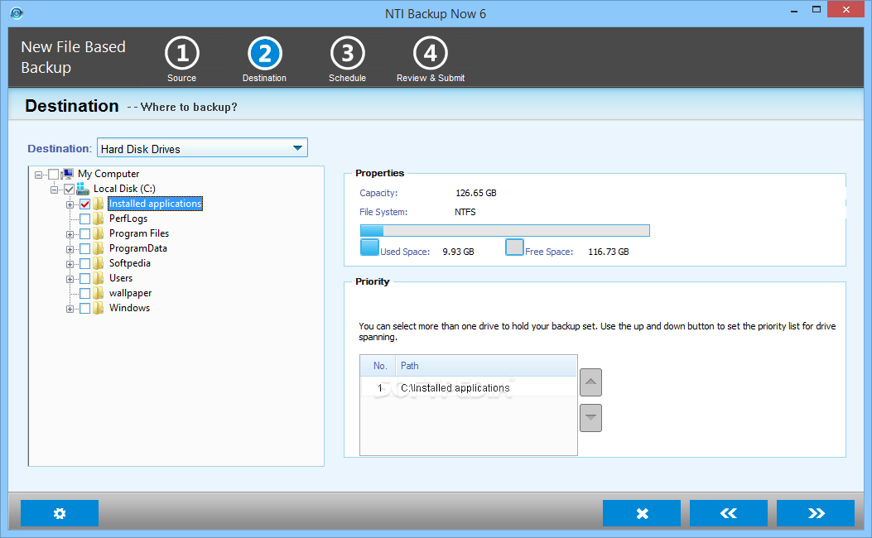Move selected path down in the priority list

coord(590,418)
